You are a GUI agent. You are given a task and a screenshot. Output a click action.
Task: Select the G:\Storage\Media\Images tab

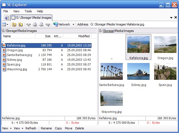tap(31, 18)
